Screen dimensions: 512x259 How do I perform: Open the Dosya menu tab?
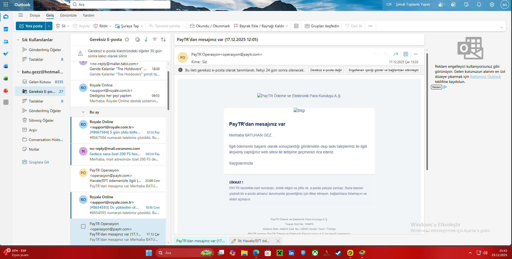click(35, 15)
